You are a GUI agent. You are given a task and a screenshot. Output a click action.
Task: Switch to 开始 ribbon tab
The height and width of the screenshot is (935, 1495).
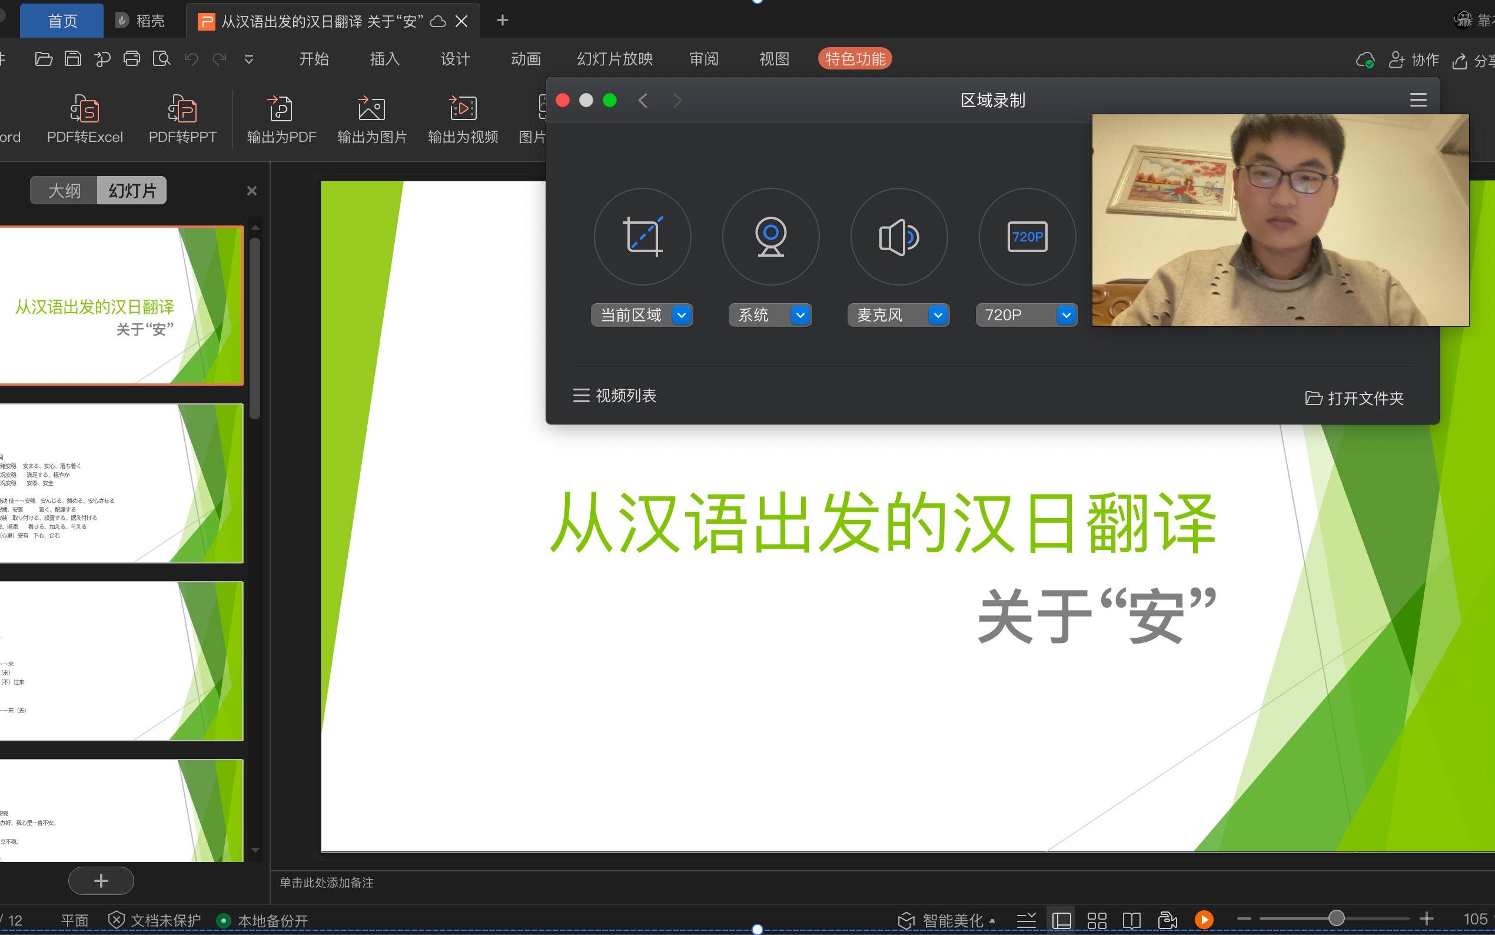pyautogui.click(x=314, y=59)
